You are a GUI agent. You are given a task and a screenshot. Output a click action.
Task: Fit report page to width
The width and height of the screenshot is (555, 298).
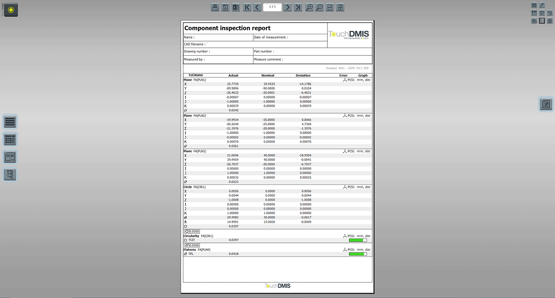[x=330, y=7]
